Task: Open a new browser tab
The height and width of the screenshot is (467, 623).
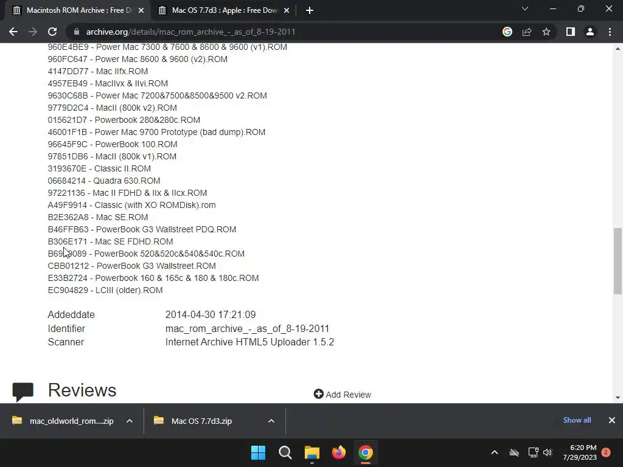Action: click(310, 10)
